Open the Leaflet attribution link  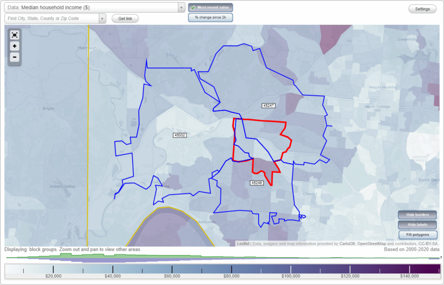coord(243,243)
